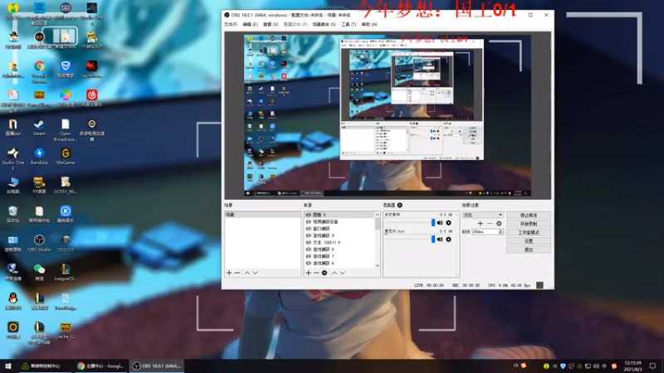The image size is (664, 373).
Task: Toggle visibility of Video Capture Device source
Action: click(308, 221)
